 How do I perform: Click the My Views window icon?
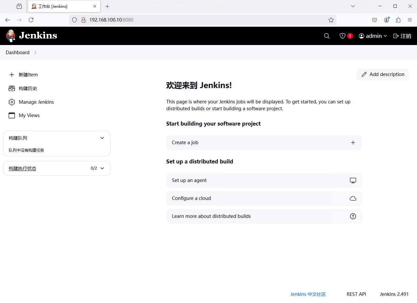click(12, 115)
